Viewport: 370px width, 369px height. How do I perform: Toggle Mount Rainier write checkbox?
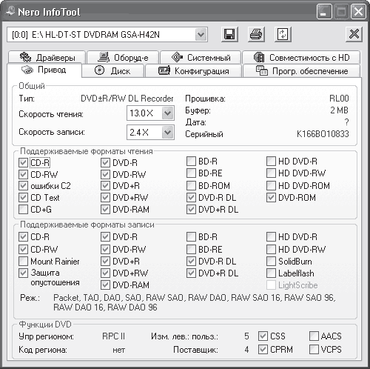[x=23, y=261]
